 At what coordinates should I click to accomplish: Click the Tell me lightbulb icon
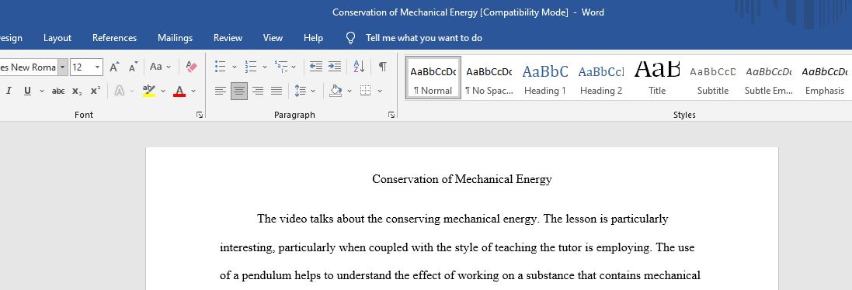(351, 38)
